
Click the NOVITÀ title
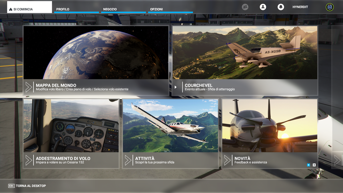242,158
